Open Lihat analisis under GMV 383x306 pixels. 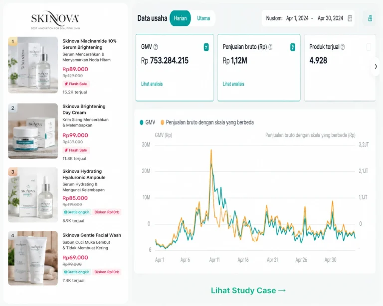[152, 84]
